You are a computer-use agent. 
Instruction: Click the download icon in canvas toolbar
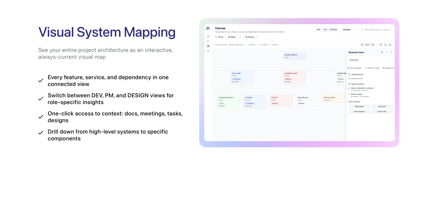tap(386, 45)
